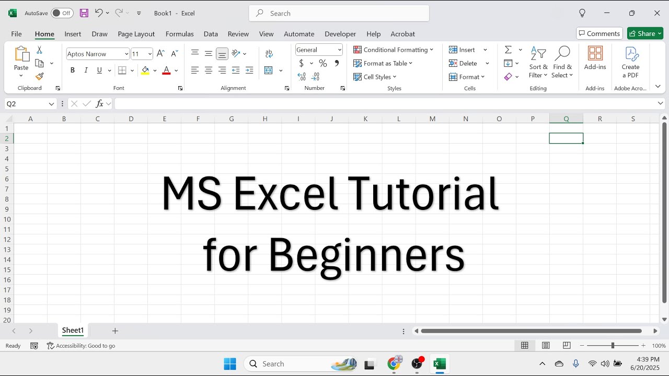Click the AutoSum sigma icon
Viewport: 669px width, 376px height.
pos(508,50)
